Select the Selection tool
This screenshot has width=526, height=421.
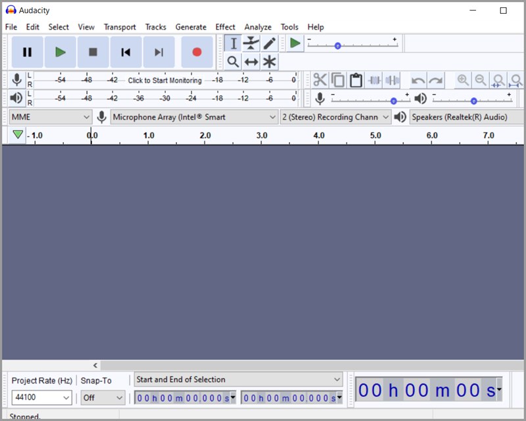click(233, 43)
